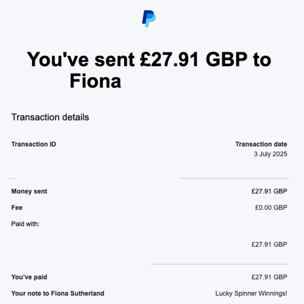Click the Fee label
Viewport: 304px width, 304px height.
point(17,207)
